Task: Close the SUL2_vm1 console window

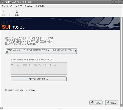Action: point(120,2)
